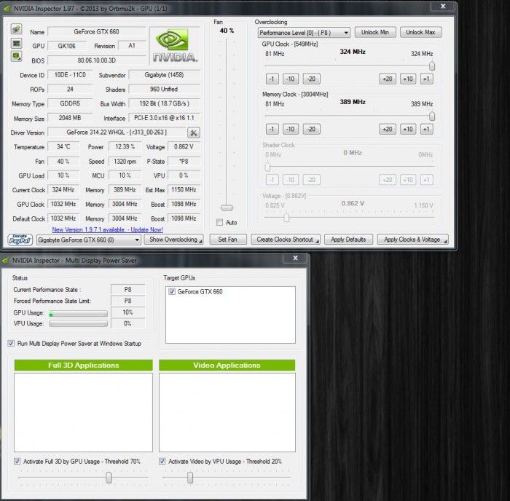
Task: Click the Forced Performance State Limit P8 value
Action: (127, 301)
